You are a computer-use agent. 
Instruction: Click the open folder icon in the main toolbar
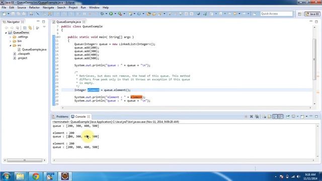pos(154,14)
